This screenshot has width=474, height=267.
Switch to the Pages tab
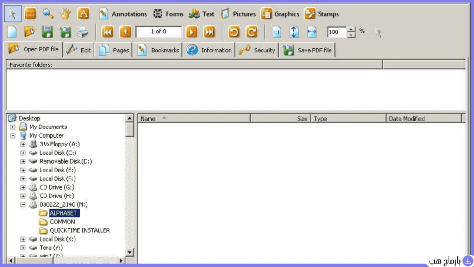pos(114,50)
